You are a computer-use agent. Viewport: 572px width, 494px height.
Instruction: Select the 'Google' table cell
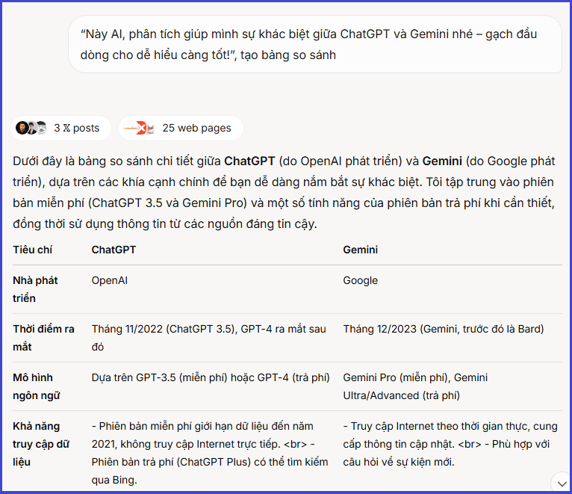click(x=361, y=280)
